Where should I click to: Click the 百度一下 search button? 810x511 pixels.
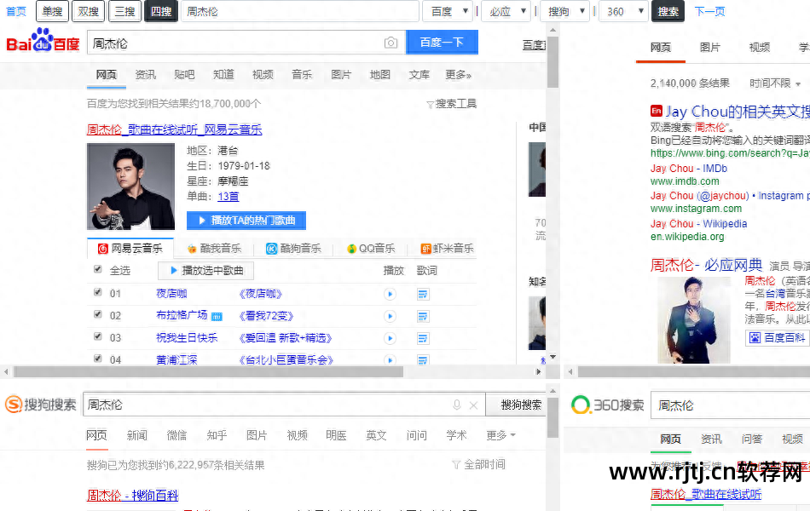[x=442, y=43]
